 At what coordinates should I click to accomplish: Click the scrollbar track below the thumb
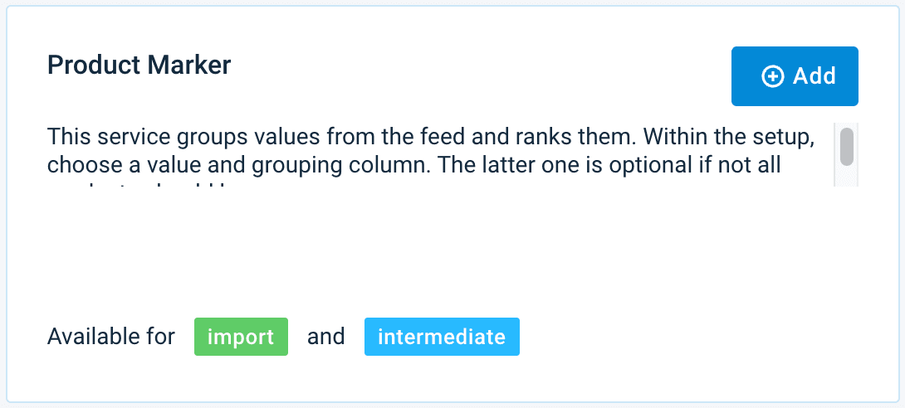(x=847, y=176)
